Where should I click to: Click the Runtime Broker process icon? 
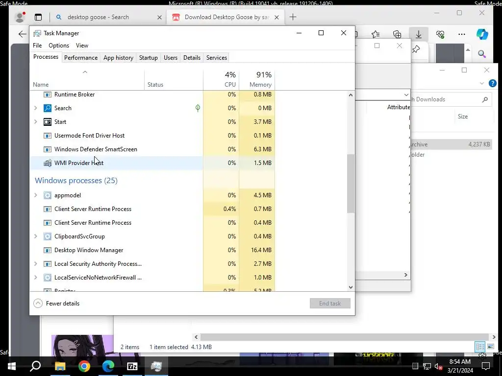pyautogui.click(x=48, y=94)
